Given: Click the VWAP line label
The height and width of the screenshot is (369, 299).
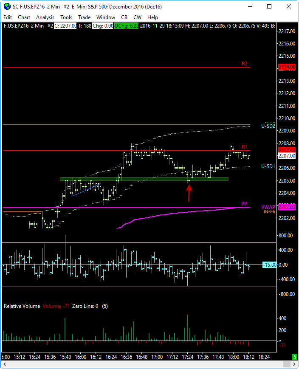Looking at the screenshot, I should point(268,207).
